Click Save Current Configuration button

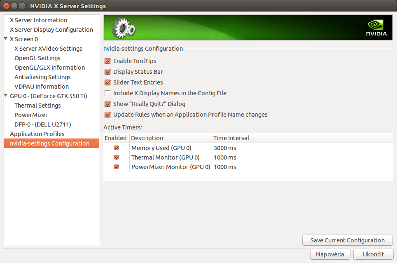[x=348, y=240]
